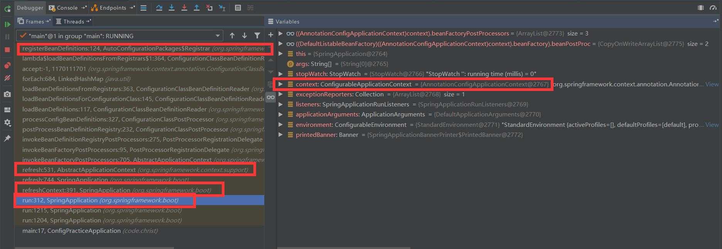Screen dimensions: 722x249
Task: Click the red Force Step Into icon
Action: click(184, 8)
